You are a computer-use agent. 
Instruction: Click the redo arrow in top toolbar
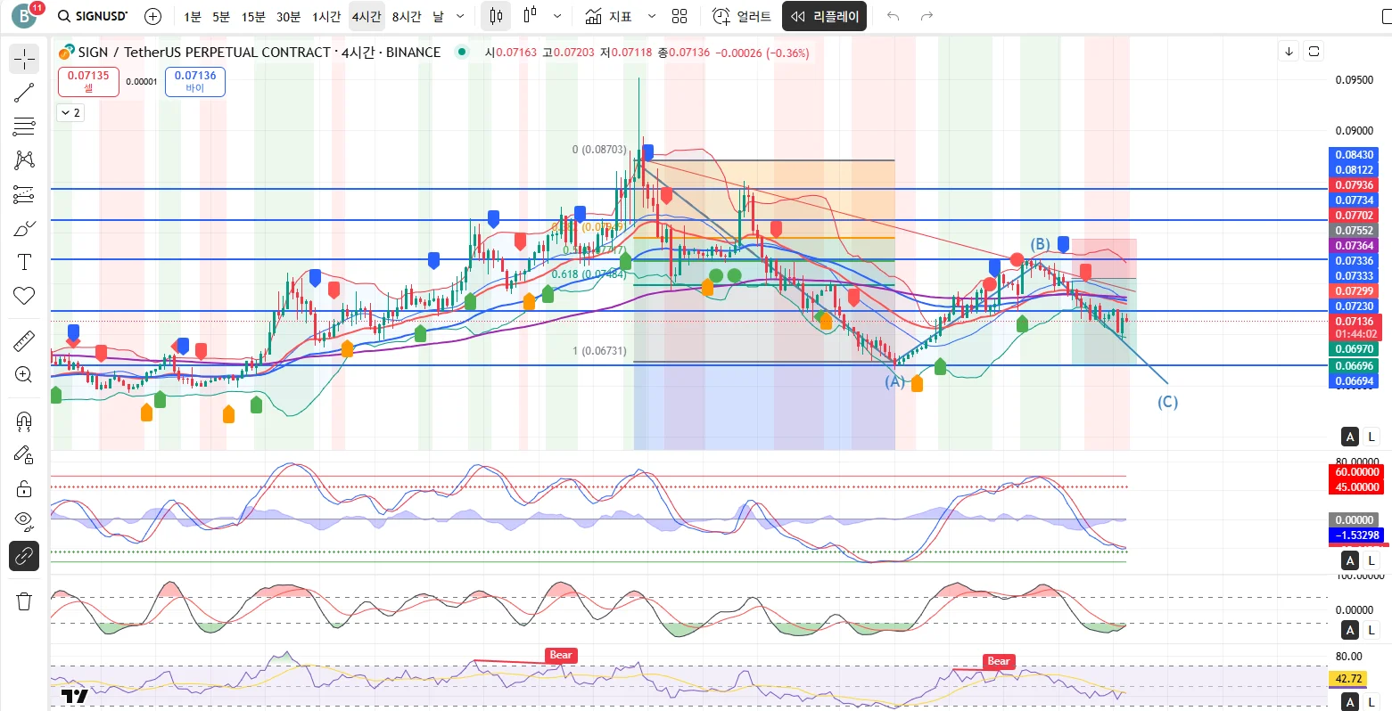pos(927,16)
